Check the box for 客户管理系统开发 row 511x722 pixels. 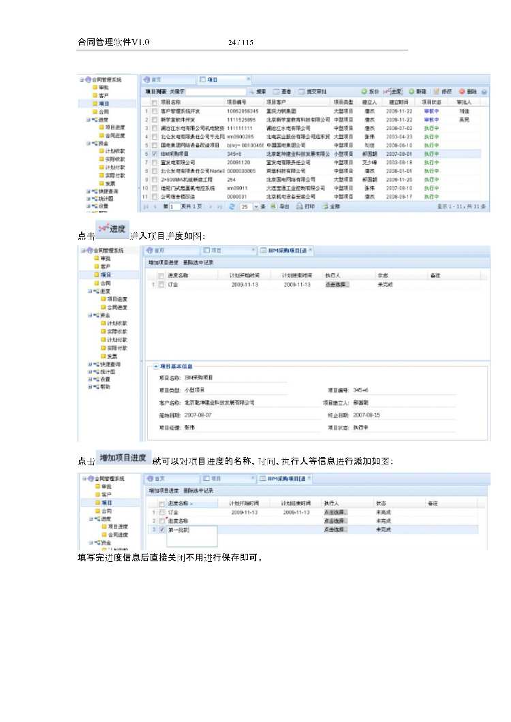click(155, 112)
